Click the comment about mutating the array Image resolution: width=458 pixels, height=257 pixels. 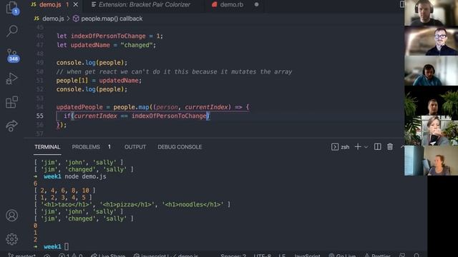[x=174, y=71]
